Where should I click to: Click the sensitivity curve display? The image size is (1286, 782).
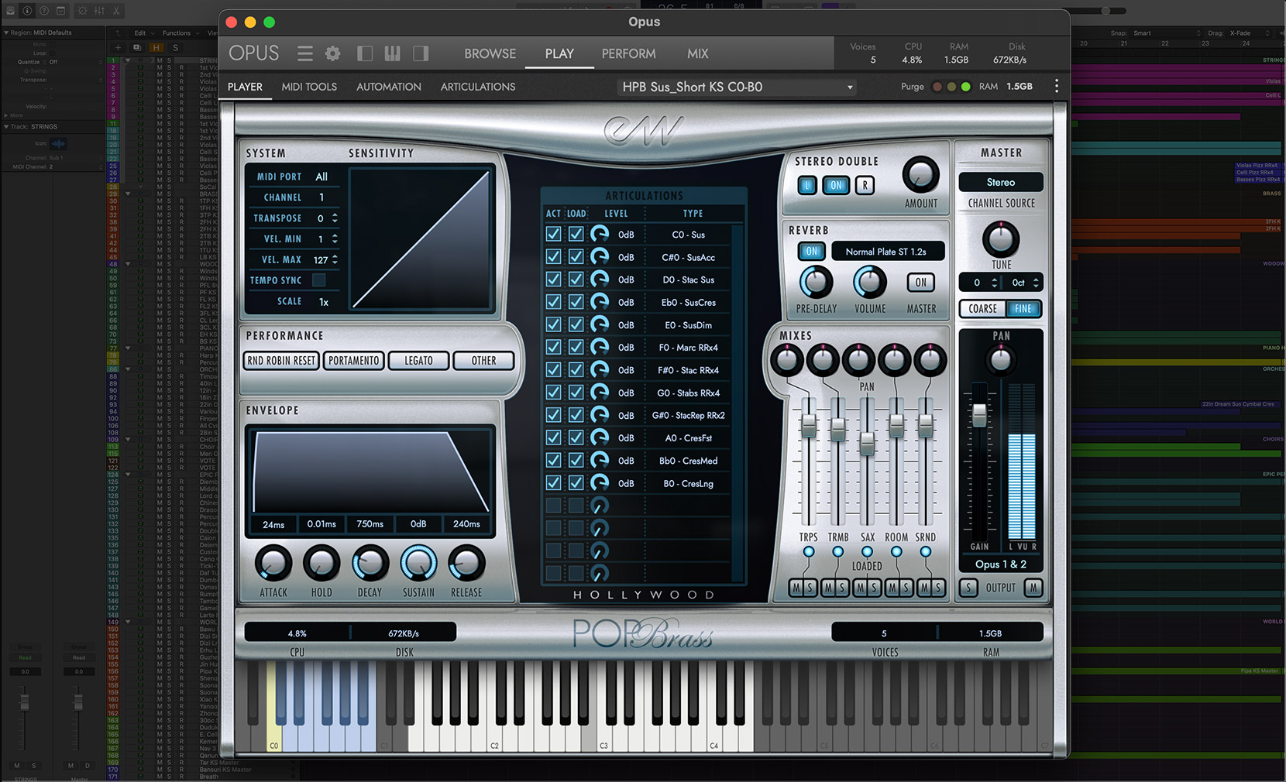421,240
